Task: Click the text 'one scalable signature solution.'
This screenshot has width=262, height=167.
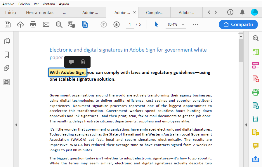Action: tap(82, 79)
